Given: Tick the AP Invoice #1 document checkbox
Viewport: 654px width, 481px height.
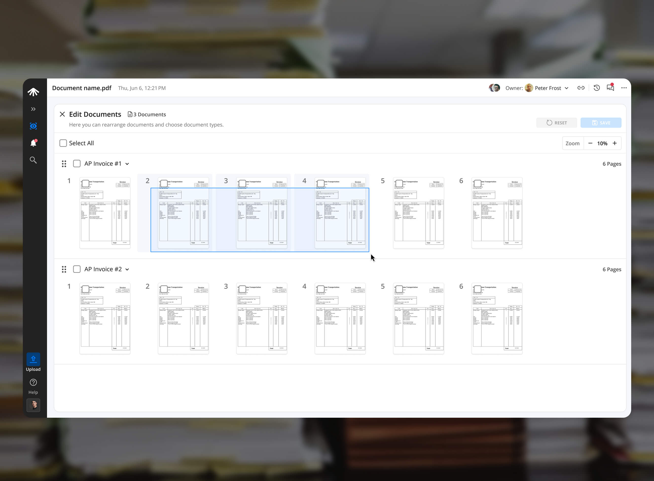Looking at the screenshot, I should pos(77,164).
